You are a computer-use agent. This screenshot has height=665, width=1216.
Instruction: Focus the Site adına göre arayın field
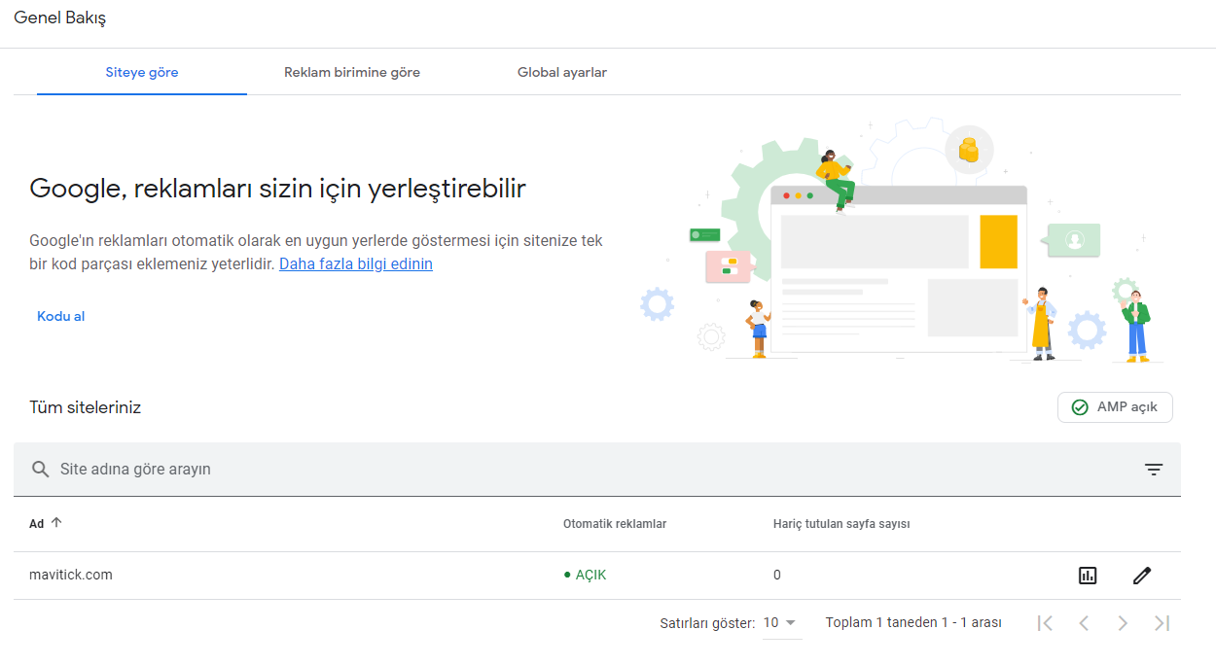(x=597, y=470)
